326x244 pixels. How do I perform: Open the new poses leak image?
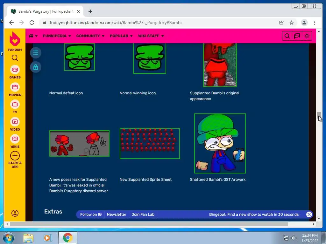[79, 143]
